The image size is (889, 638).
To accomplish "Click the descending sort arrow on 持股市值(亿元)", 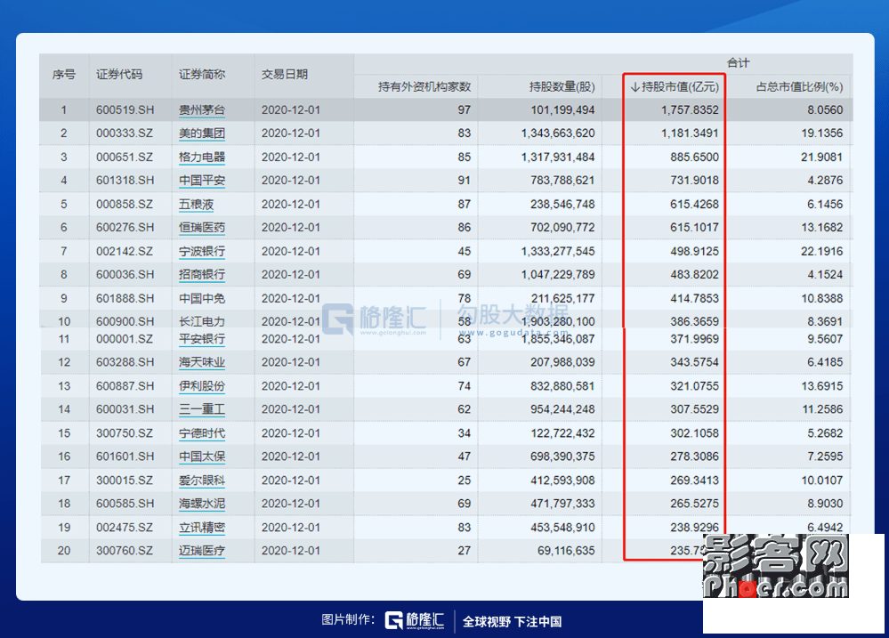I will pyautogui.click(x=635, y=87).
